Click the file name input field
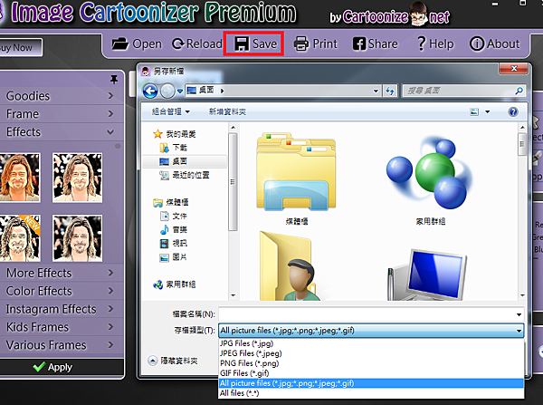 tap(367, 314)
